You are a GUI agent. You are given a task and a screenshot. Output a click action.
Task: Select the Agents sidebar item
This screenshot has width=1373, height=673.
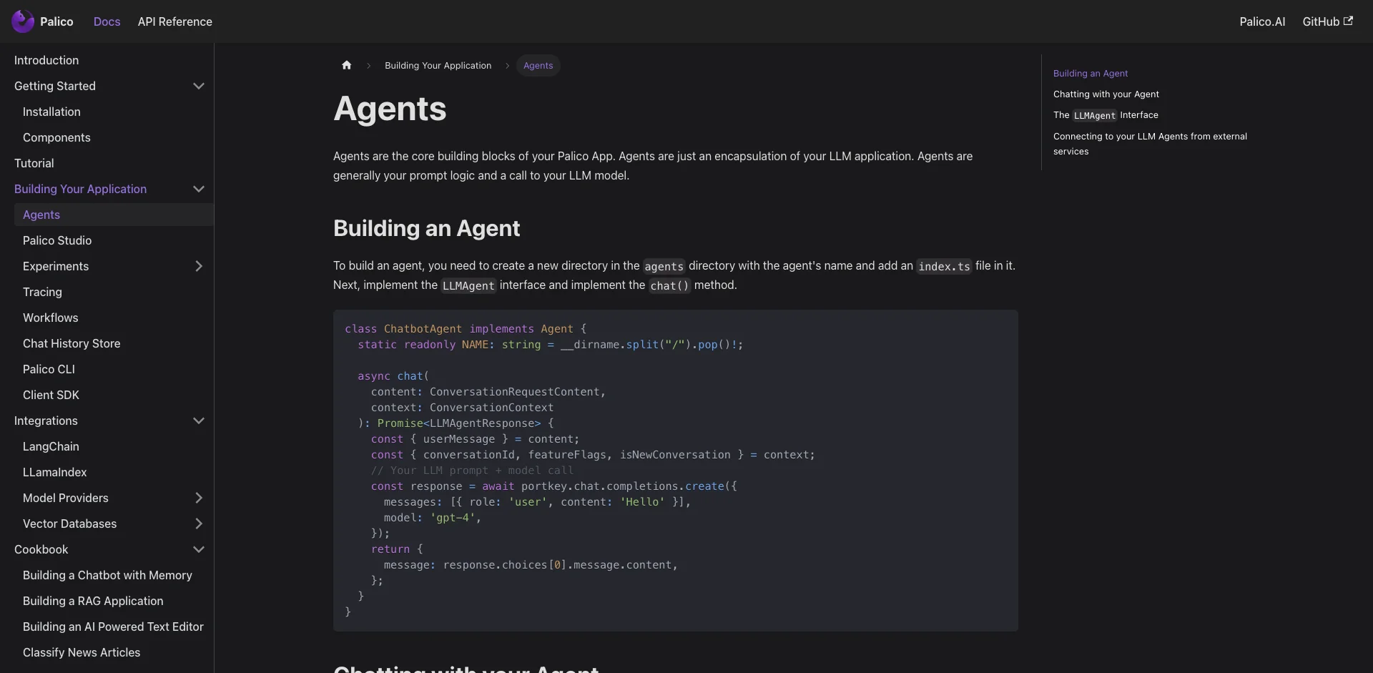[x=114, y=215]
